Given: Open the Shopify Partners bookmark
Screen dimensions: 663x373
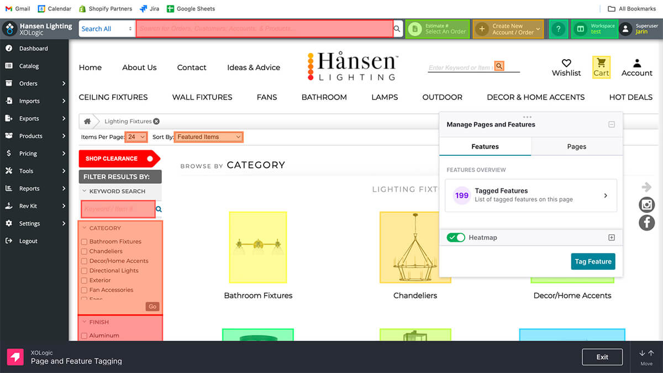Looking at the screenshot, I should [105, 9].
